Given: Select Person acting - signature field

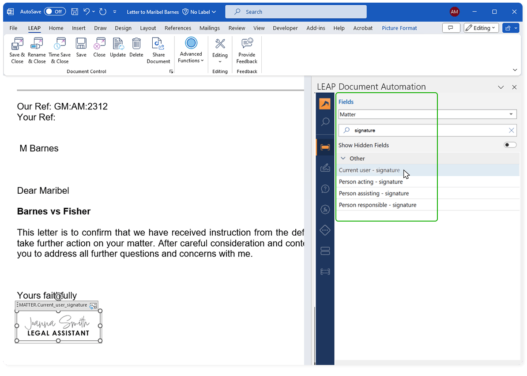Looking at the screenshot, I should pyautogui.click(x=428, y=182).
